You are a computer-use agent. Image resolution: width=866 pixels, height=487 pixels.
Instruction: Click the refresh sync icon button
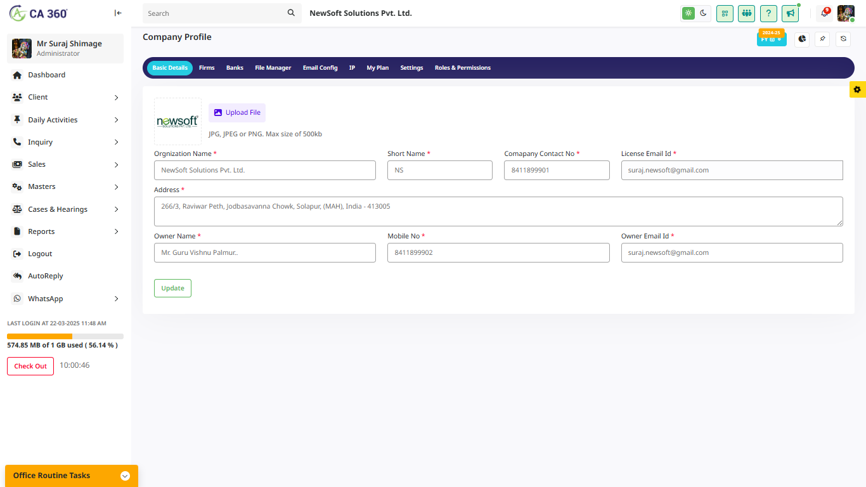click(843, 39)
